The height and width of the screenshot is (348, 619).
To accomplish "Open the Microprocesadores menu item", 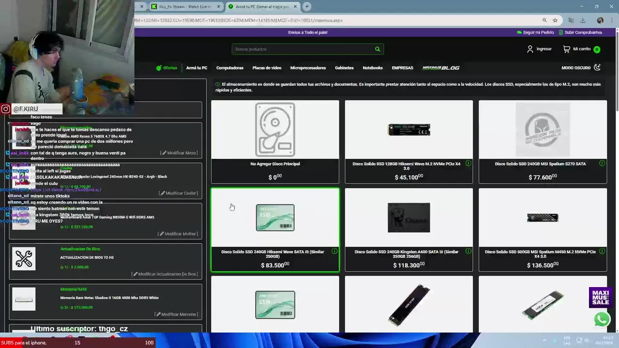I will (308, 68).
